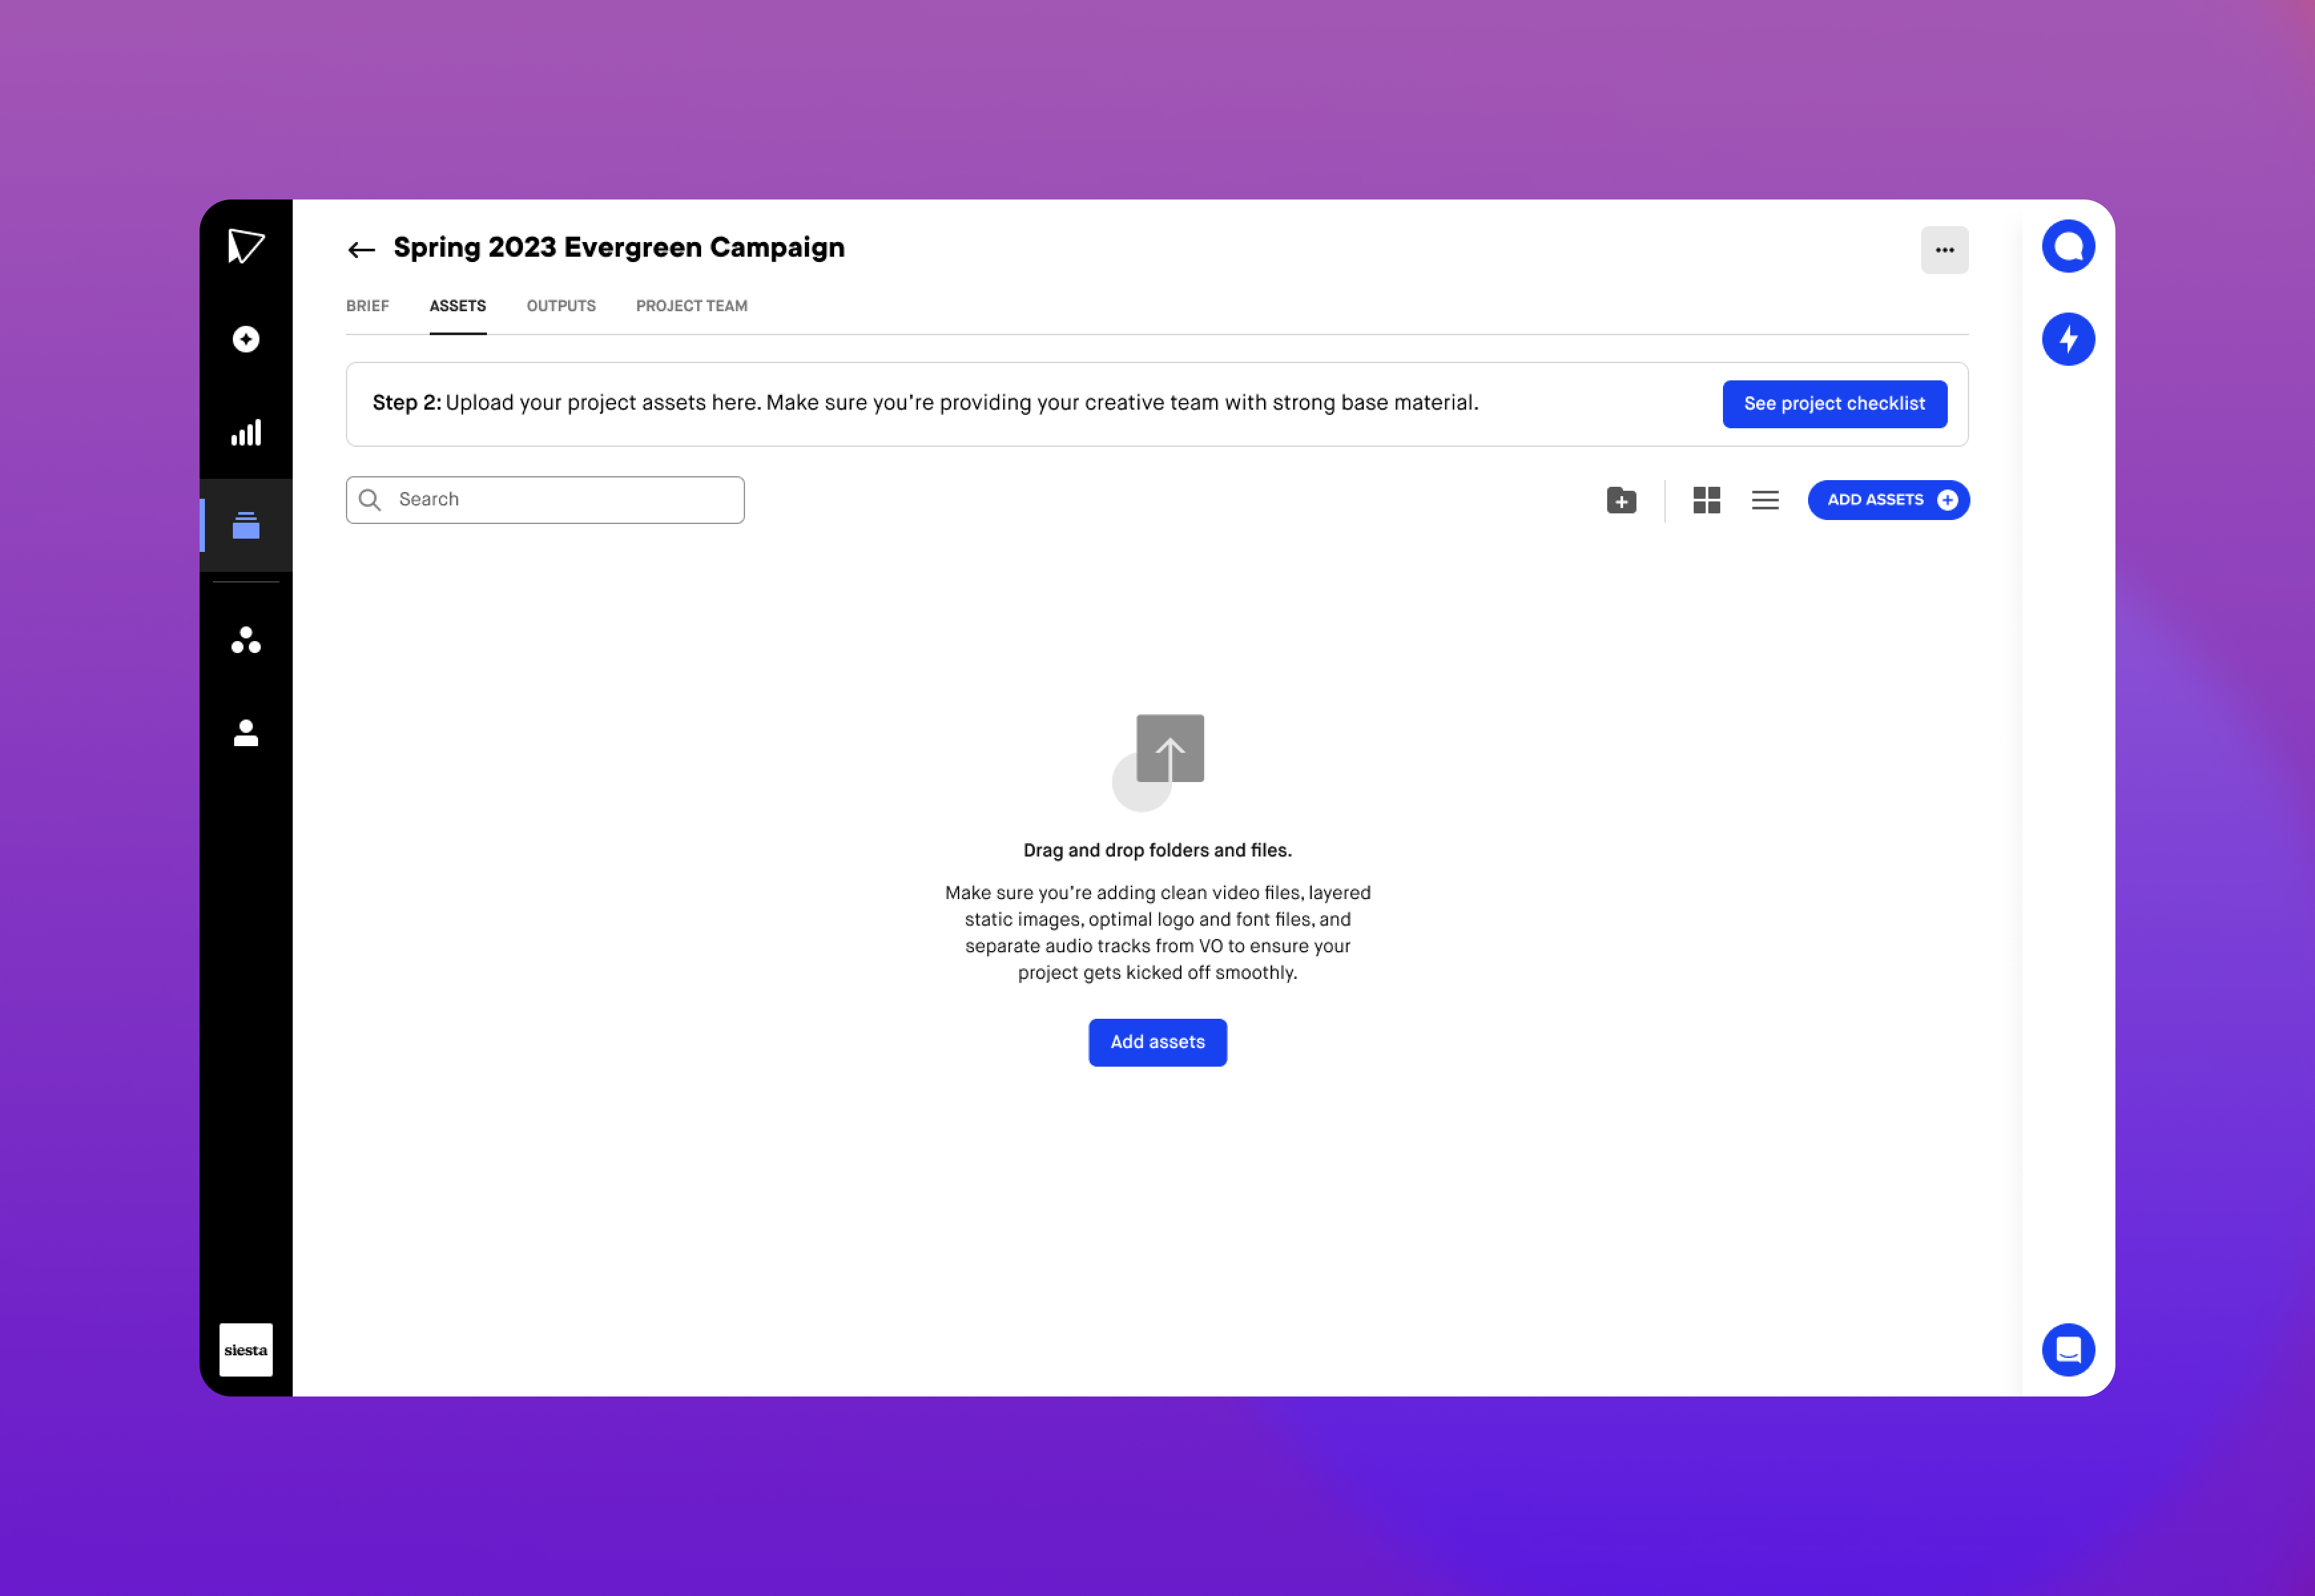Click the back navigation arrow
The width and height of the screenshot is (2315, 1596).
[x=359, y=248]
